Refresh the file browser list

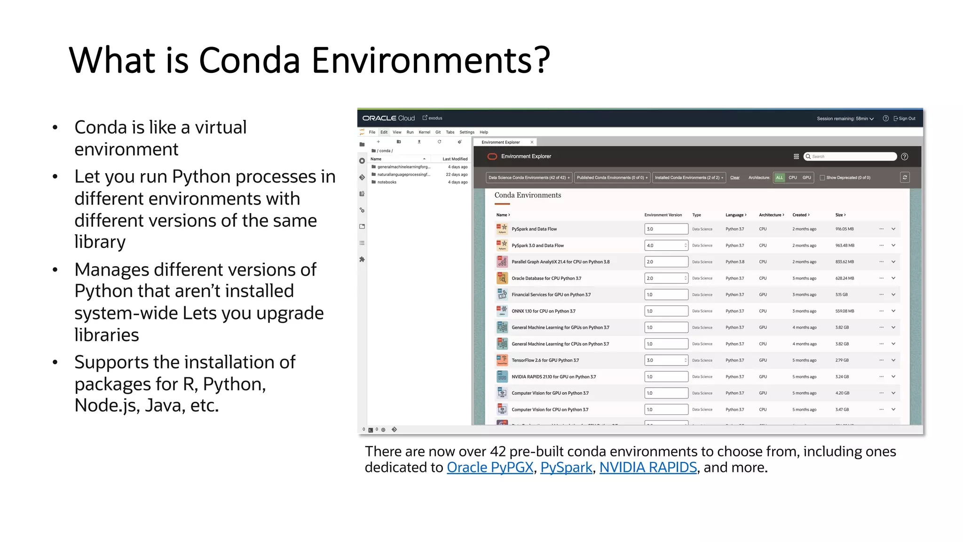point(439,142)
